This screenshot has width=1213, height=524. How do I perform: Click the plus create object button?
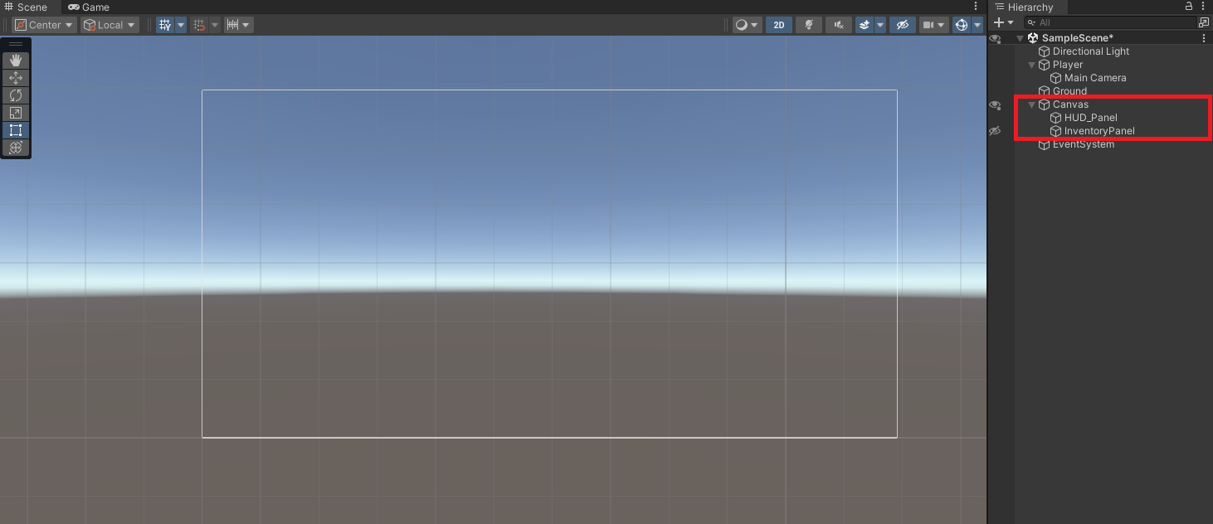tap(999, 22)
